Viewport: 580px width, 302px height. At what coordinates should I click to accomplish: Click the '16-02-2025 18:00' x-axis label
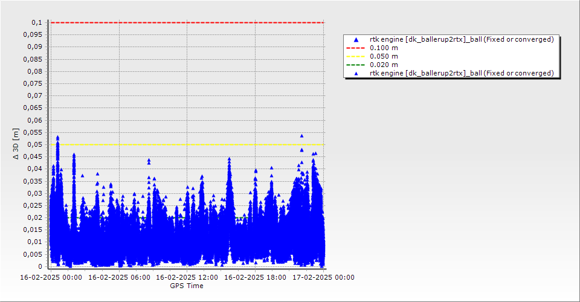(x=255, y=277)
